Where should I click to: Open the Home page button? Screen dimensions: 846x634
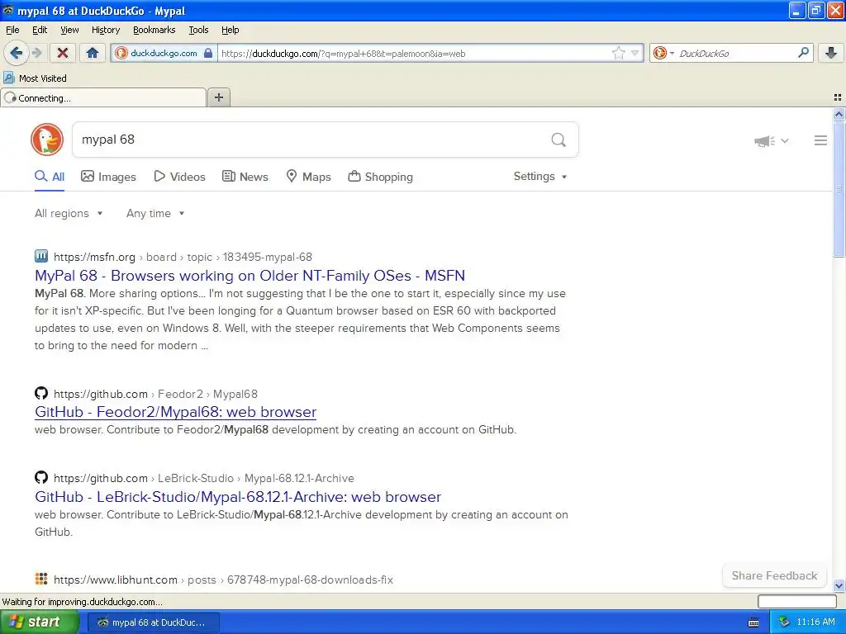coord(93,53)
